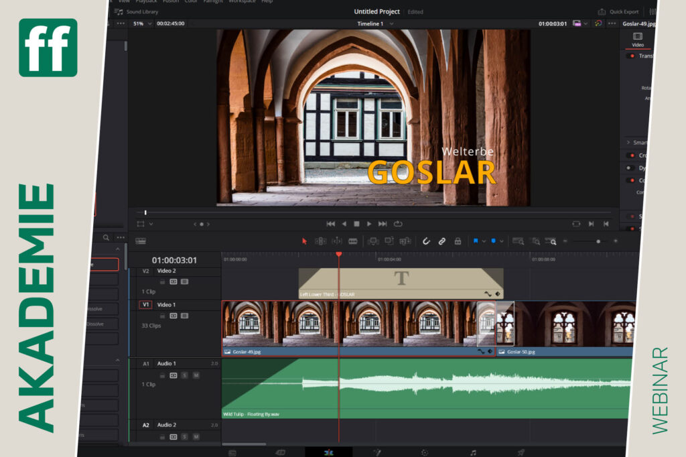Toggle timeline Snapping magnet icon
Screen dimensions: 686x457
click(x=426, y=241)
